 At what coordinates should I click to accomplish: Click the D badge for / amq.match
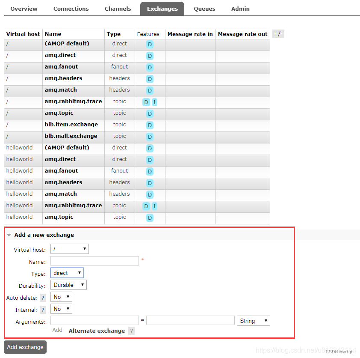150,91
